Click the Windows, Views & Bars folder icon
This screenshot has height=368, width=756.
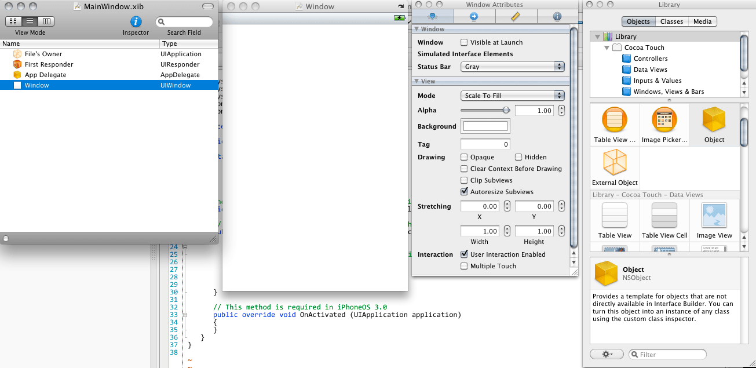pos(626,92)
